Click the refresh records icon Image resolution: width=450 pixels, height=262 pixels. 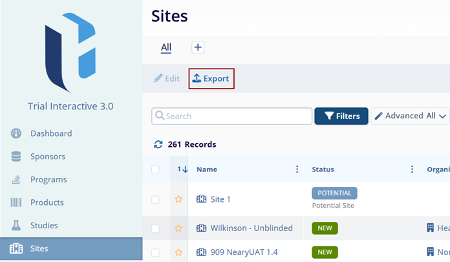tap(158, 144)
